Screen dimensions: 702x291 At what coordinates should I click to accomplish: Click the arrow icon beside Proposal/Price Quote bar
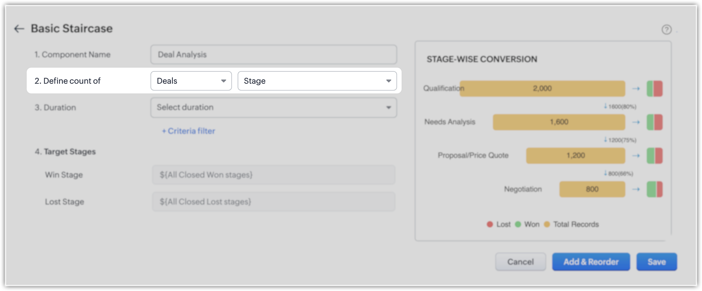click(x=636, y=155)
